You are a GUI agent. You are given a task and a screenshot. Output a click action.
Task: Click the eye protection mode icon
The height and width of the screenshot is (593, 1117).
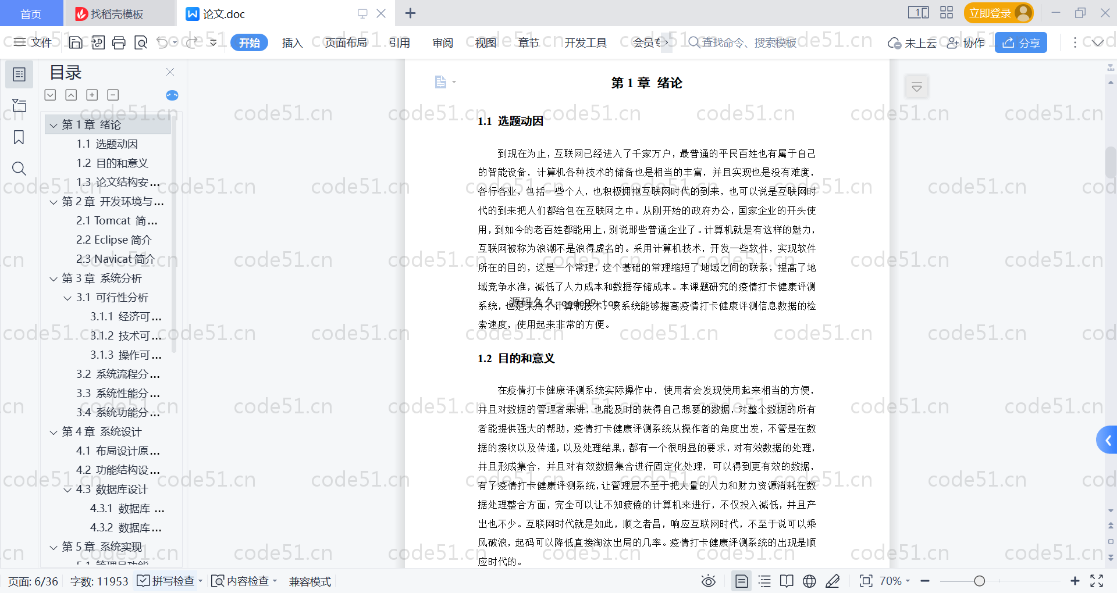[708, 581]
